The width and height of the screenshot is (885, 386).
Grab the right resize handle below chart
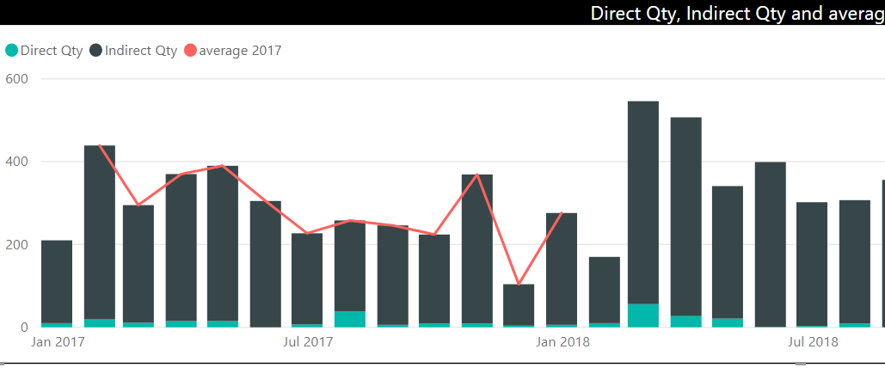801,364
